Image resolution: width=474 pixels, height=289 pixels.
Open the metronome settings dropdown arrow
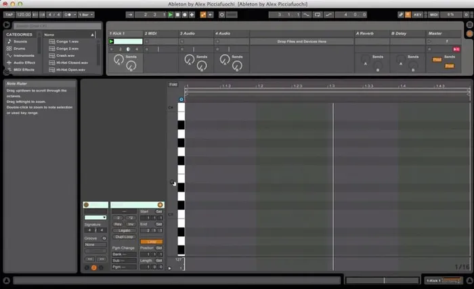click(x=74, y=14)
